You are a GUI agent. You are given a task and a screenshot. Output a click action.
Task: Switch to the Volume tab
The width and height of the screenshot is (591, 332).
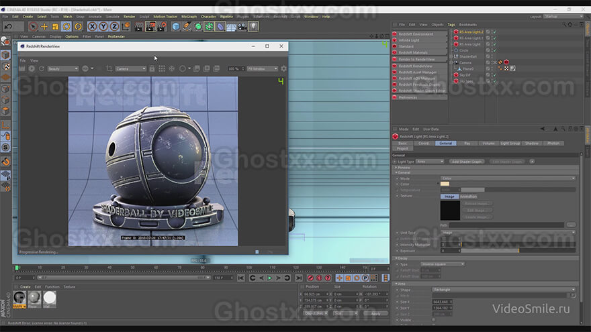pos(488,144)
